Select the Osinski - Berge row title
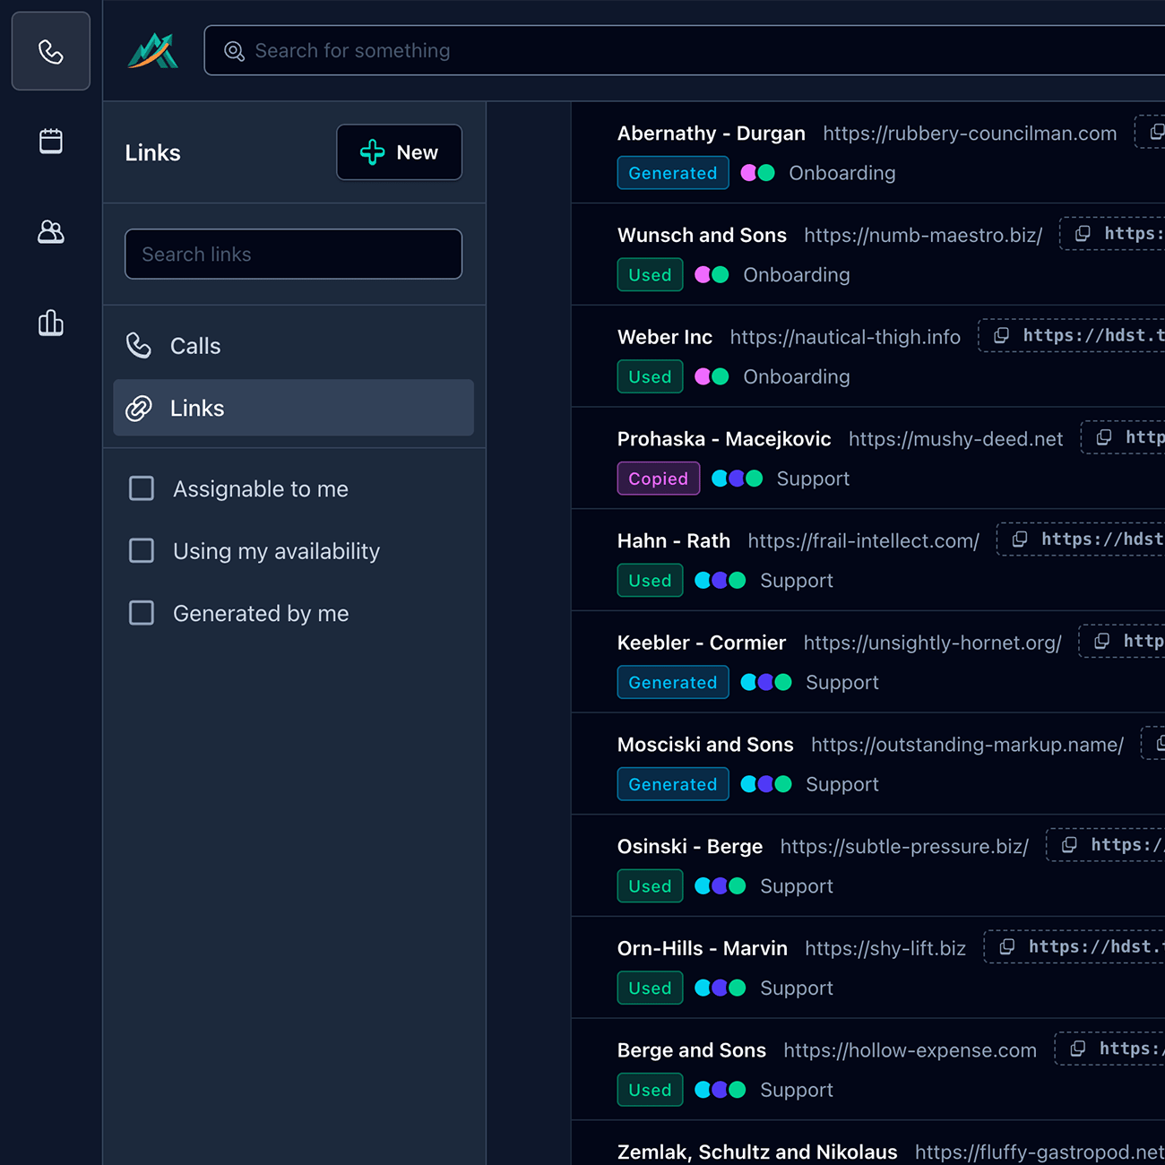1165x1165 pixels. (x=690, y=847)
